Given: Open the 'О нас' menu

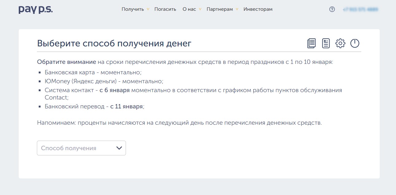Looking at the screenshot, I should (x=189, y=9).
